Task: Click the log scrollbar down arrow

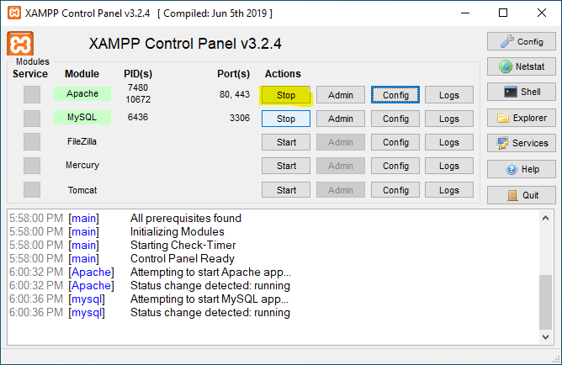Action: pyautogui.click(x=545, y=336)
